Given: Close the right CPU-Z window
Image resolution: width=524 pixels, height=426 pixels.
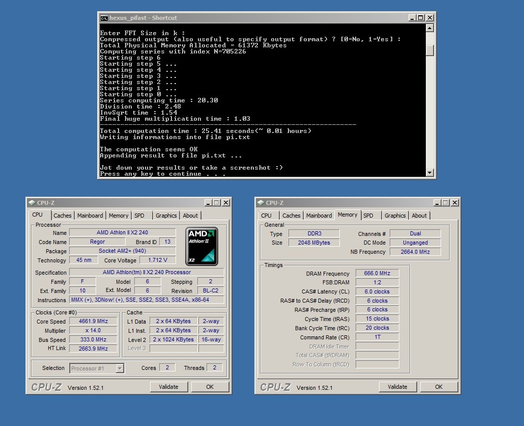Looking at the screenshot, I should [x=455, y=203].
